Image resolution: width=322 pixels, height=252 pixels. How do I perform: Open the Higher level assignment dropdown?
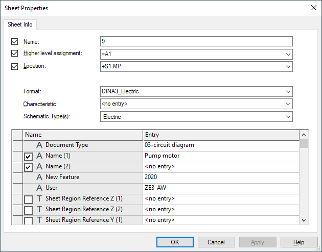point(288,55)
